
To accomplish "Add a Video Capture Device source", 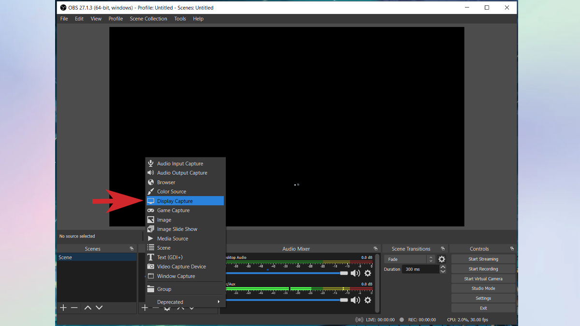I will click(x=185, y=267).
